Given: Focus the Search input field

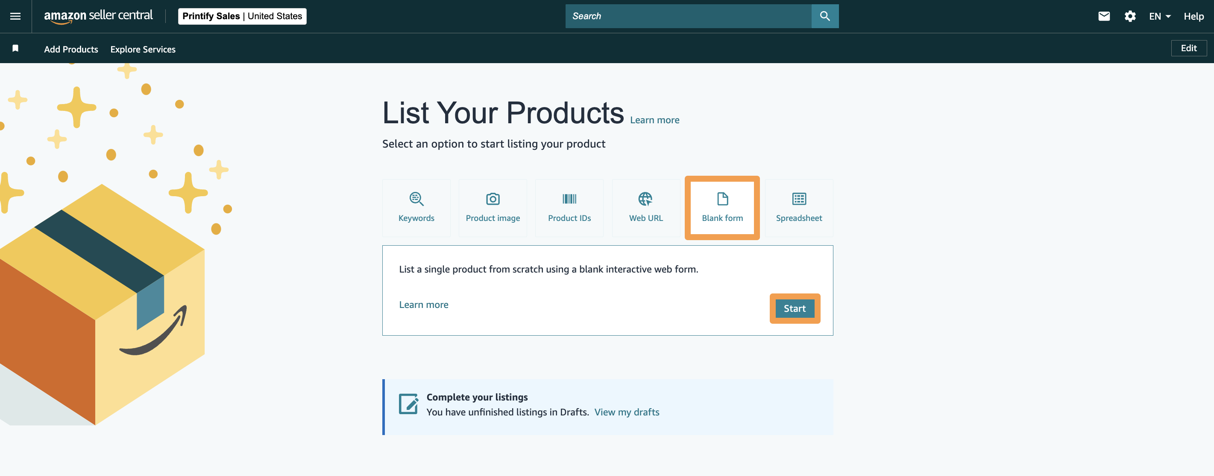Looking at the screenshot, I should (x=688, y=17).
